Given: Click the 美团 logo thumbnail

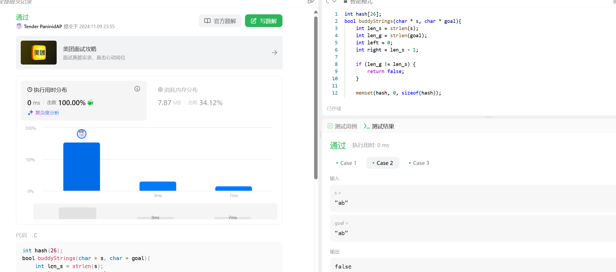Looking at the screenshot, I should tap(39, 53).
